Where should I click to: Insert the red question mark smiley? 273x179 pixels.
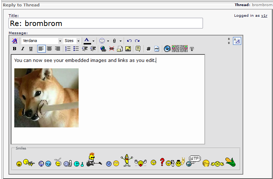pos(162,162)
